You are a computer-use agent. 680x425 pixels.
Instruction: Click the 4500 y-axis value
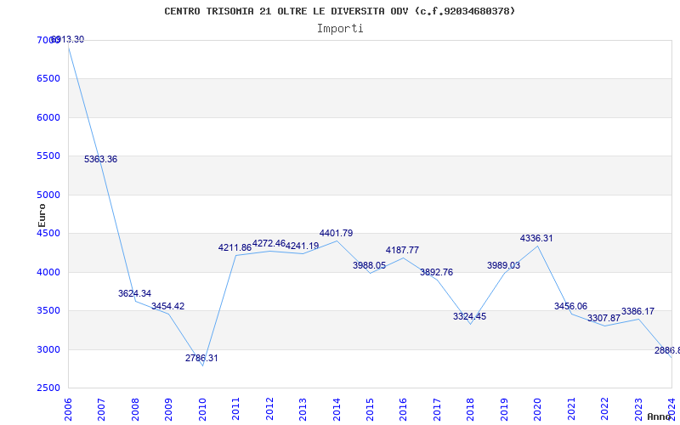click(x=48, y=233)
